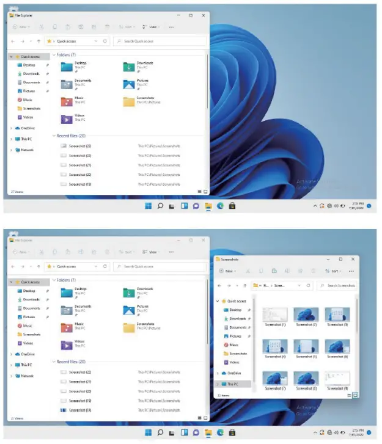Open recent locations chevron in the Screenshots window

(x=237, y=285)
